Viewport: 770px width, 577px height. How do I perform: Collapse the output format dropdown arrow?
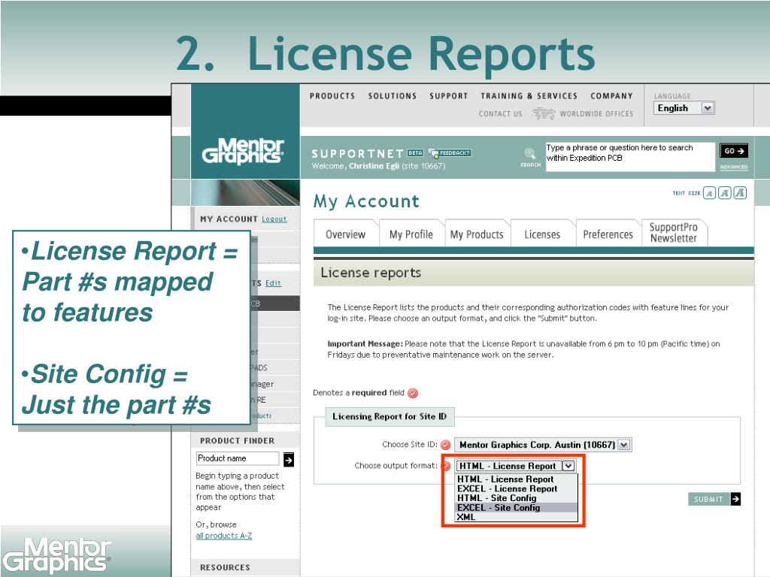click(x=568, y=466)
